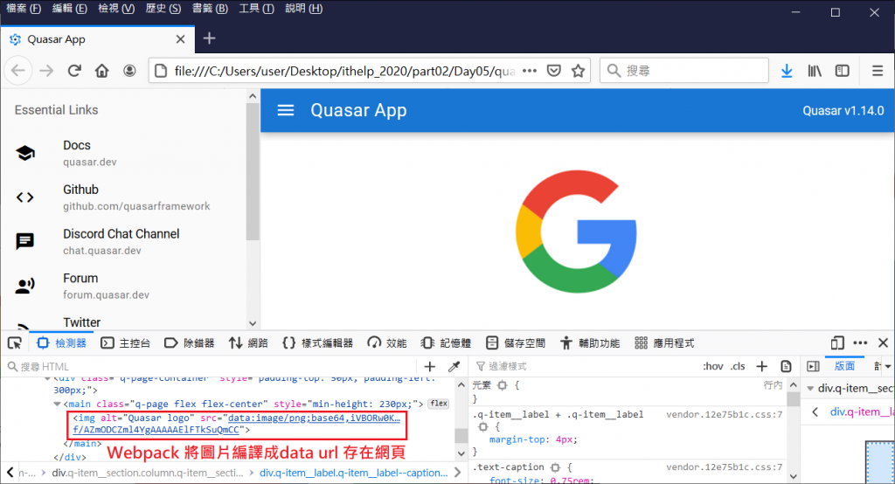Image resolution: width=895 pixels, height=484 pixels.
Task: Open the Firefox hamburger menu
Action: coord(878,71)
